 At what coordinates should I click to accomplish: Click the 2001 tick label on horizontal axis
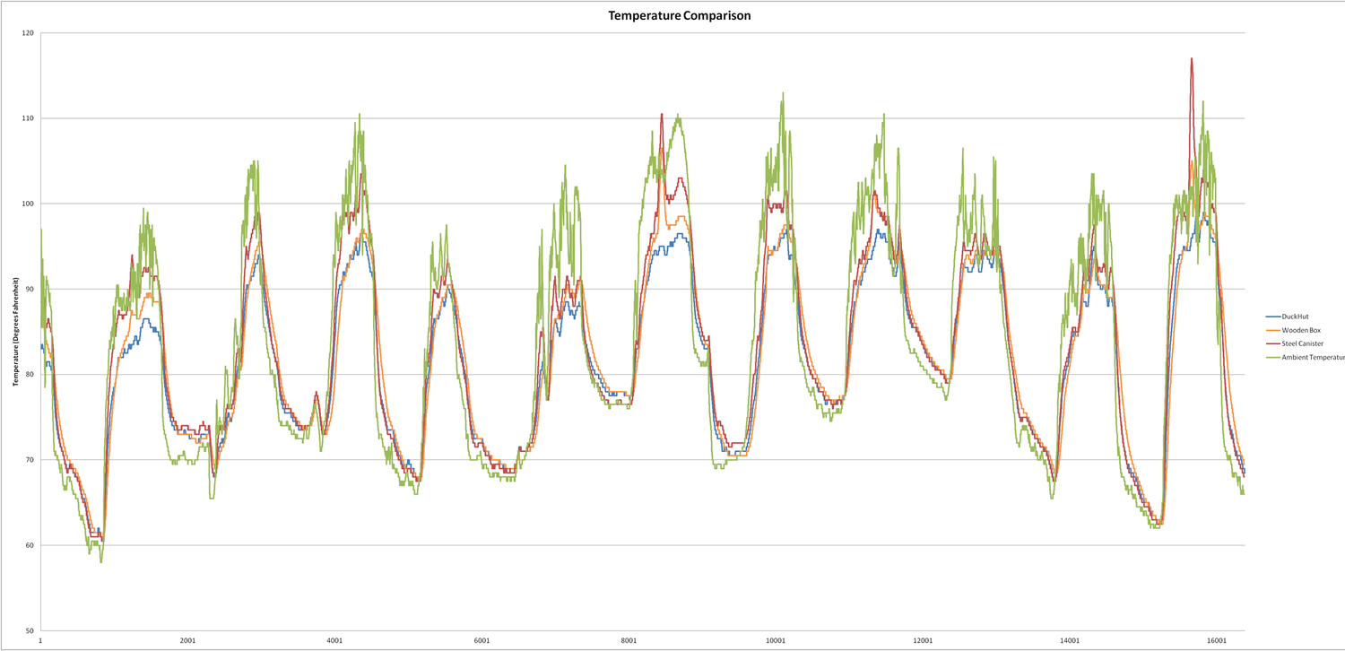click(x=187, y=641)
